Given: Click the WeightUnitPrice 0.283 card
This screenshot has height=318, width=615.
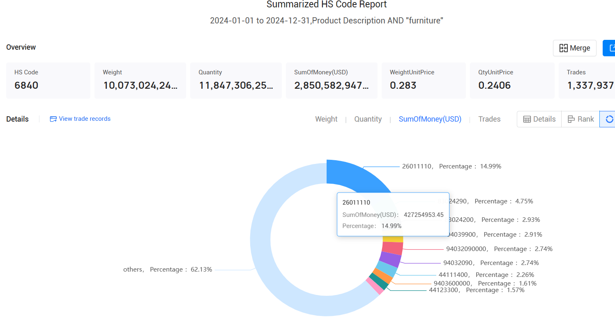Looking at the screenshot, I should coord(424,81).
